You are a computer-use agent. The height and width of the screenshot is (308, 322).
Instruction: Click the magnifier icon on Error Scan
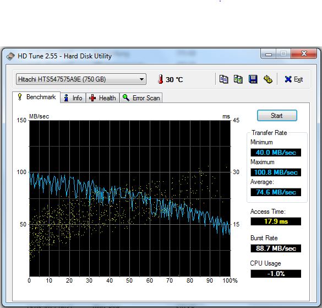[125, 98]
